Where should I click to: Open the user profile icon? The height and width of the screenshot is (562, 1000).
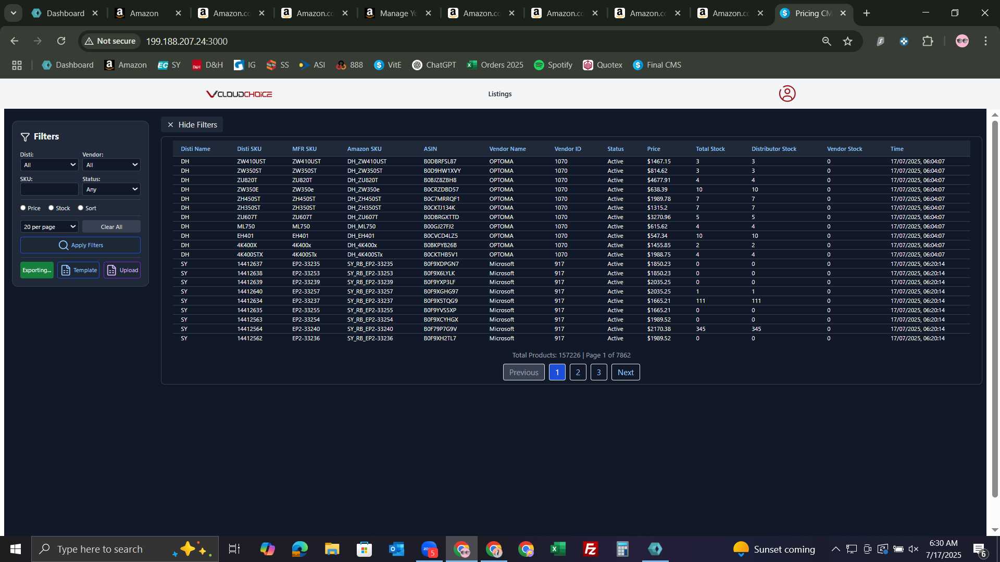pos(787,94)
